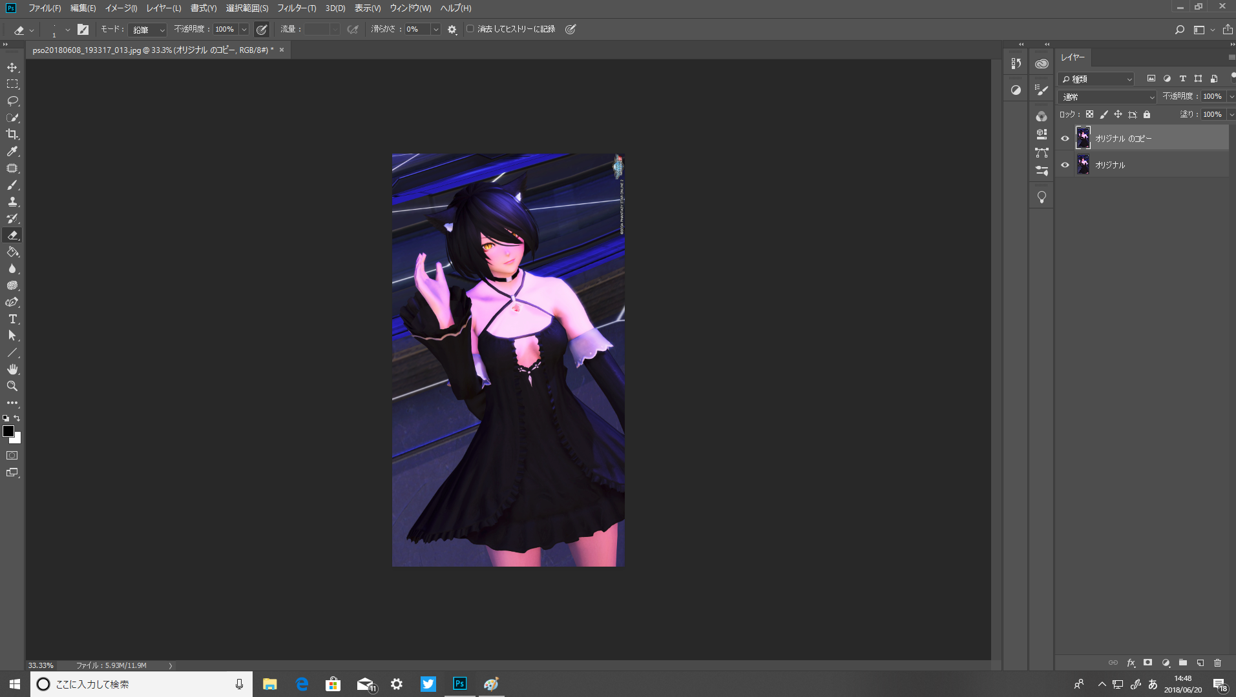Select the Quick Selection tool
Viewport: 1236px width, 697px height.
[12, 117]
